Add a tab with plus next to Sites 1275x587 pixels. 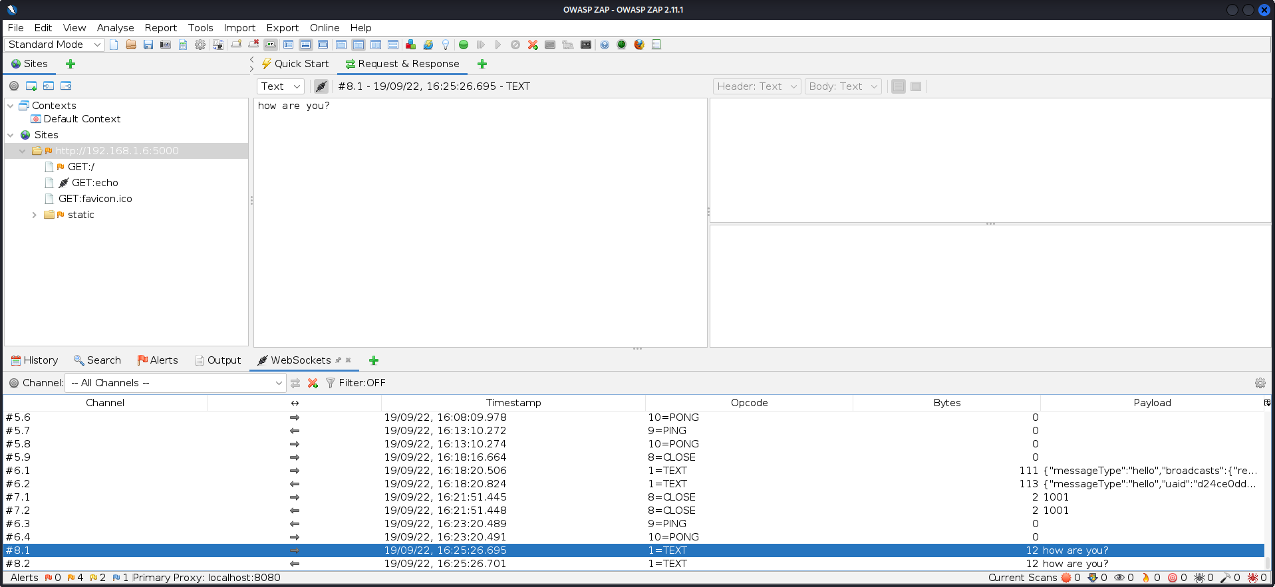pos(71,64)
